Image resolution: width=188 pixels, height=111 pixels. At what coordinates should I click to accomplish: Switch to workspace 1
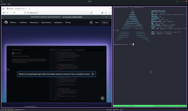click(1, 110)
